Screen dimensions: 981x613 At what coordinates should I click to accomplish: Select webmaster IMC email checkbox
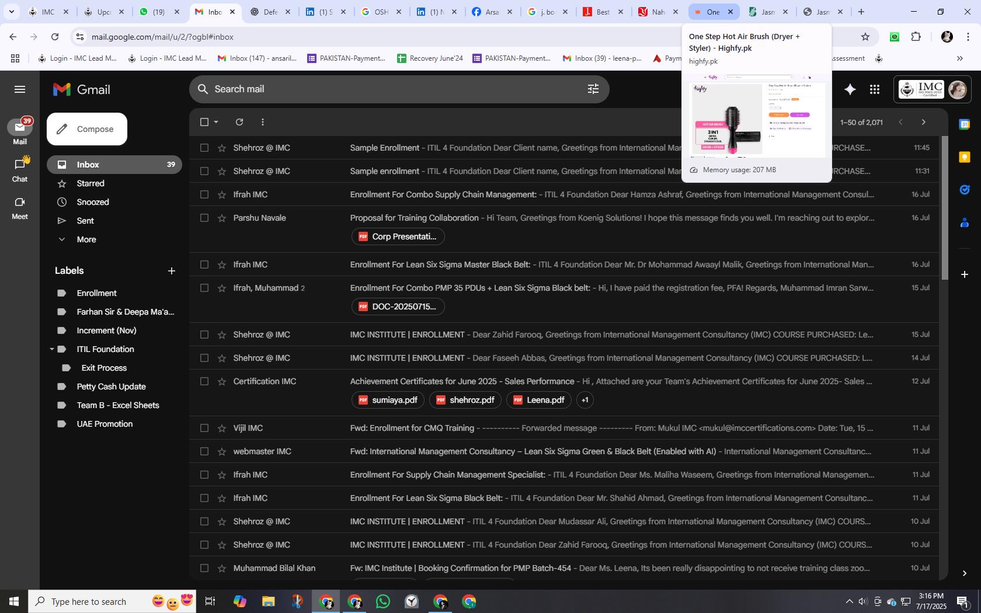(204, 451)
